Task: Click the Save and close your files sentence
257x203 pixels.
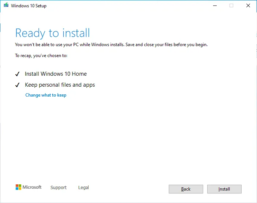Action: point(167,45)
